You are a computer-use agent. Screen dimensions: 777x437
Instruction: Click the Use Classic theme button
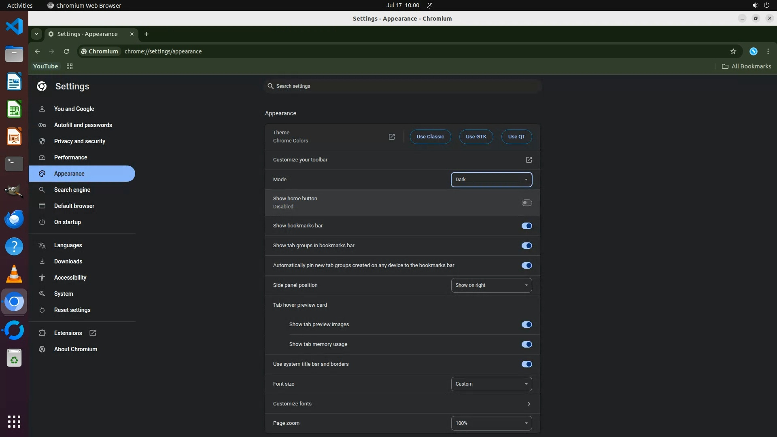pos(430,137)
